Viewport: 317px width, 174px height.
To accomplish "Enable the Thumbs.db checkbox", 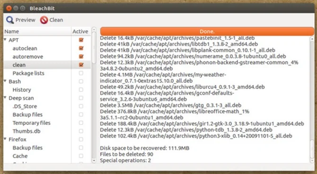I will click(x=81, y=131).
